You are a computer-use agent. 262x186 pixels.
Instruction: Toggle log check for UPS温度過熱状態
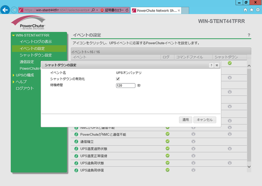pos(167,149)
